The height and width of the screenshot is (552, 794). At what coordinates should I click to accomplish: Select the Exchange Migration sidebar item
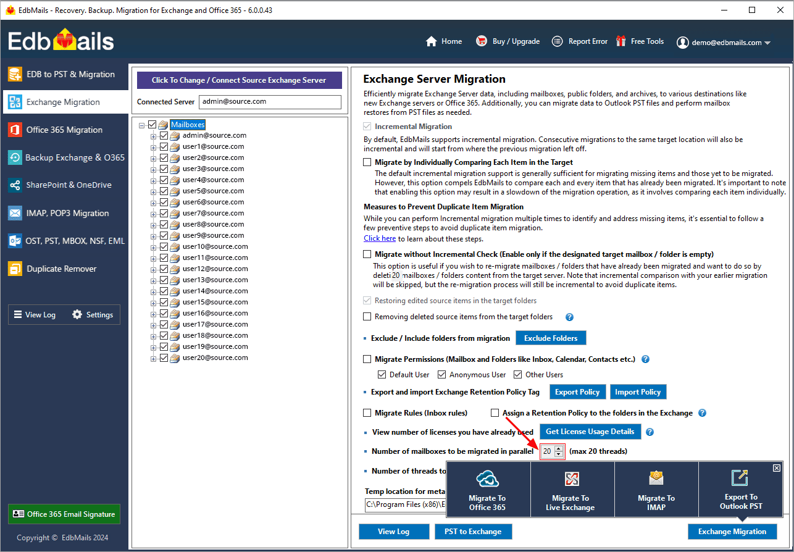pyautogui.click(x=66, y=102)
